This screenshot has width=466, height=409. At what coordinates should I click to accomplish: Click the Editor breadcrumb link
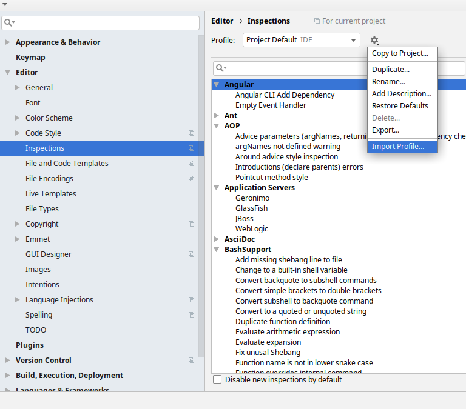(x=222, y=21)
